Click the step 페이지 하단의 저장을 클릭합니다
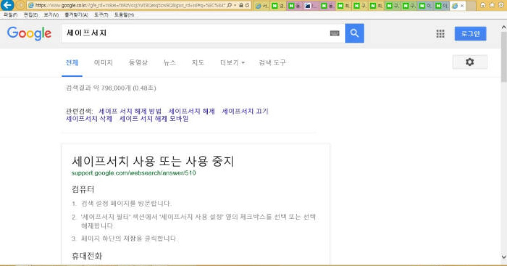Screen dimensions: 507x266 (x=129, y=239)
